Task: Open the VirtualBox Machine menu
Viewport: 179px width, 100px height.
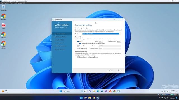Action: (x=6, y=3)
